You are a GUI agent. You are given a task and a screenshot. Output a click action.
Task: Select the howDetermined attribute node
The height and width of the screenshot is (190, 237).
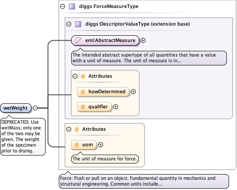103,91
